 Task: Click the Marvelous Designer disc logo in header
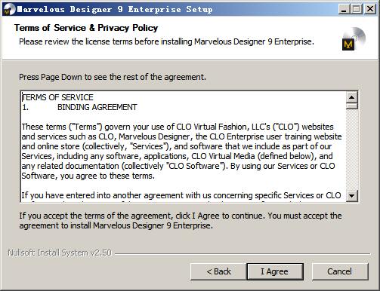(x=354, y=39)
